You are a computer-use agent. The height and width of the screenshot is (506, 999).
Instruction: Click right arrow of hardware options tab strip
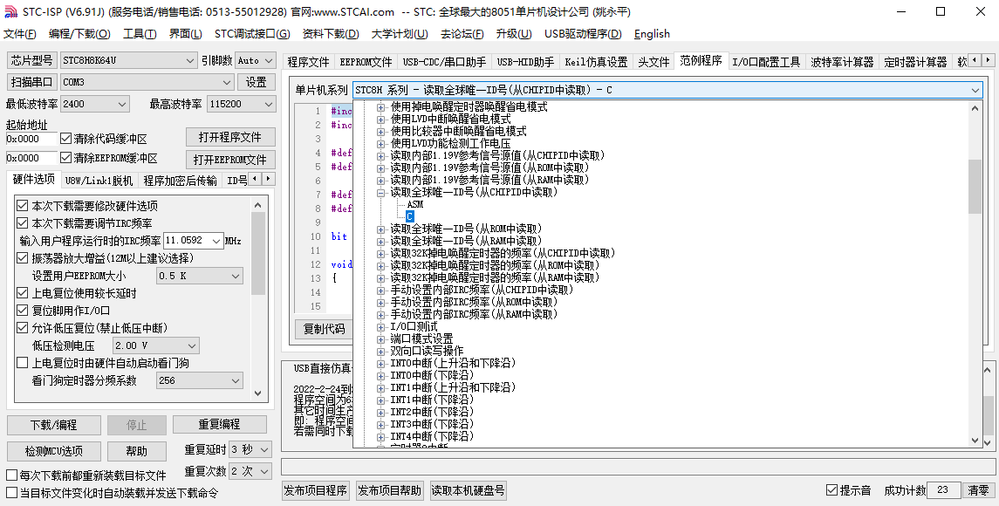268,179
